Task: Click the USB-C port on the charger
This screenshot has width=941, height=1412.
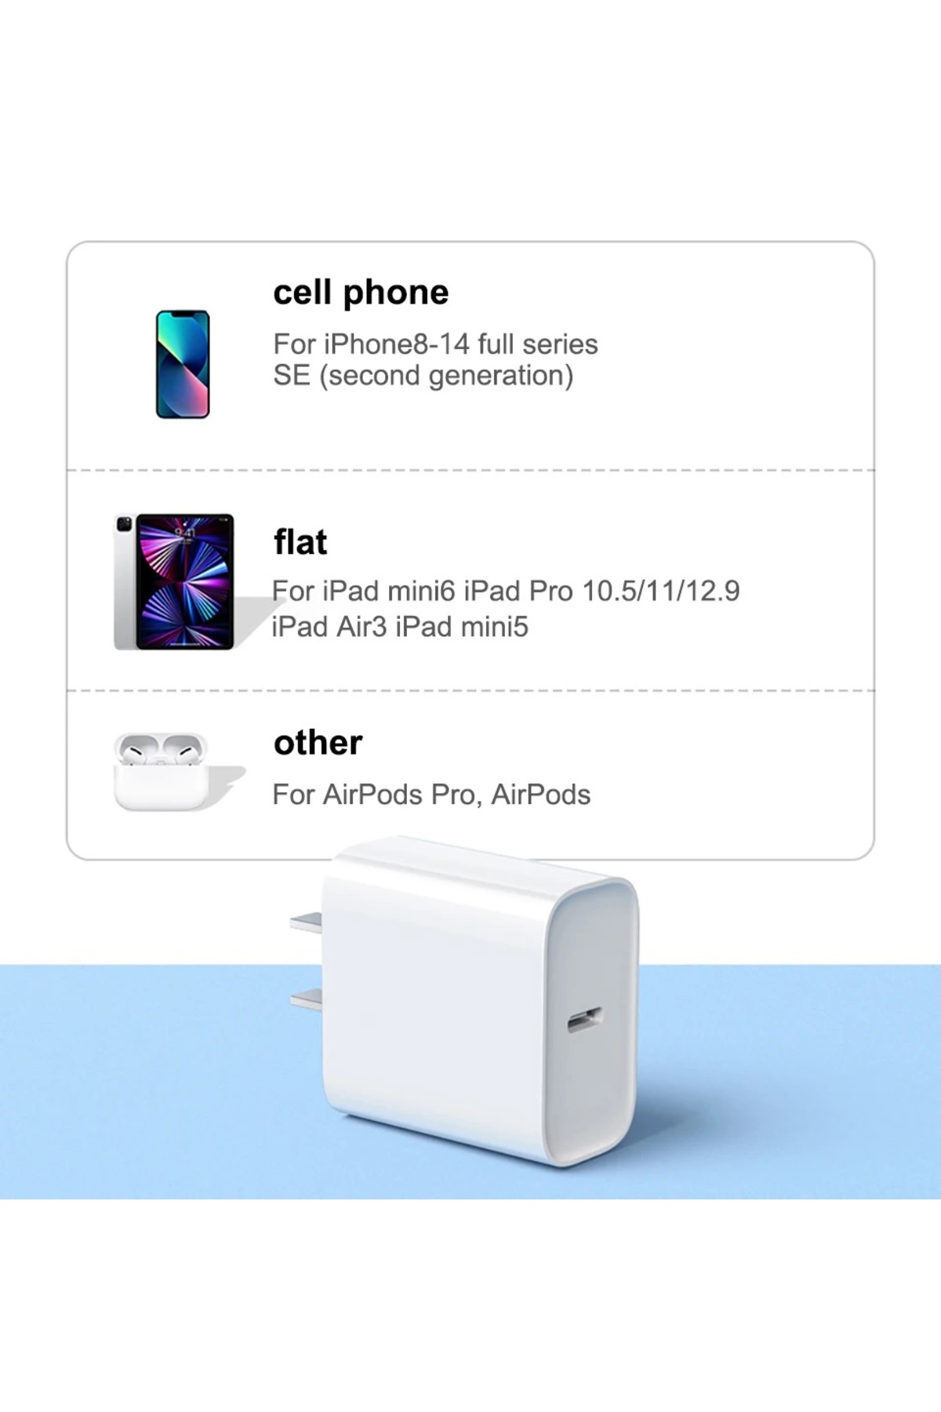Action: tap(584, 1021)
